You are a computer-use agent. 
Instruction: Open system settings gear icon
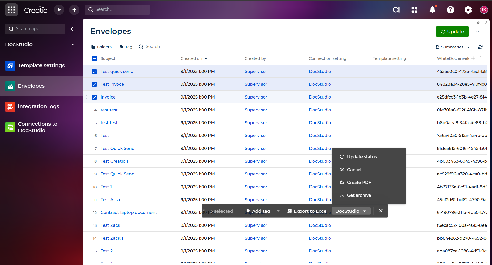coord(468,10)
